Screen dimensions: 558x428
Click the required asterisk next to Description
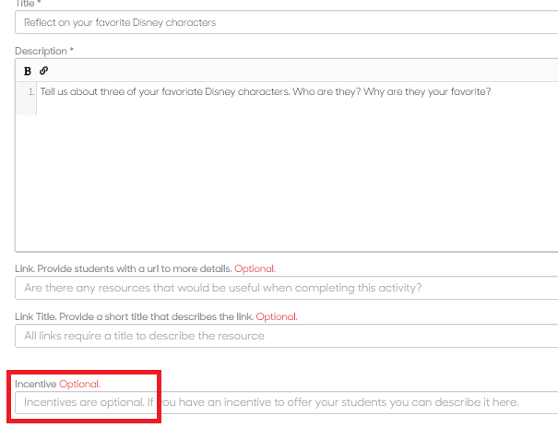[72, 50]
